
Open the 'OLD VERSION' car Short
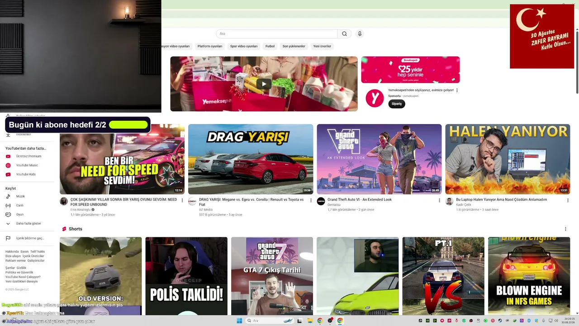pyautogui.click(x=100, y=276)
